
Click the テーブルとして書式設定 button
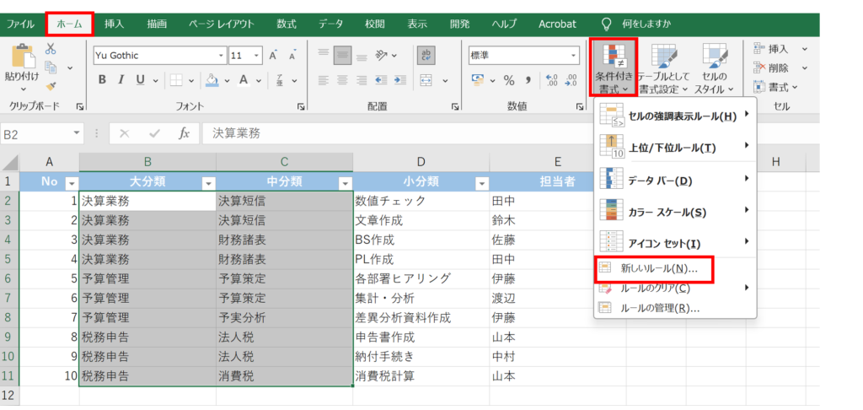(x=662, y=67)
